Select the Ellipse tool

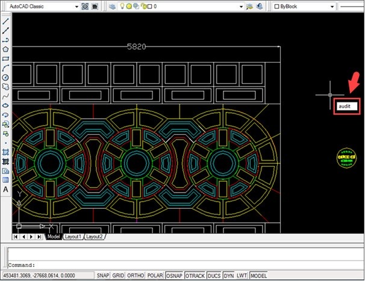pos(5,105)
